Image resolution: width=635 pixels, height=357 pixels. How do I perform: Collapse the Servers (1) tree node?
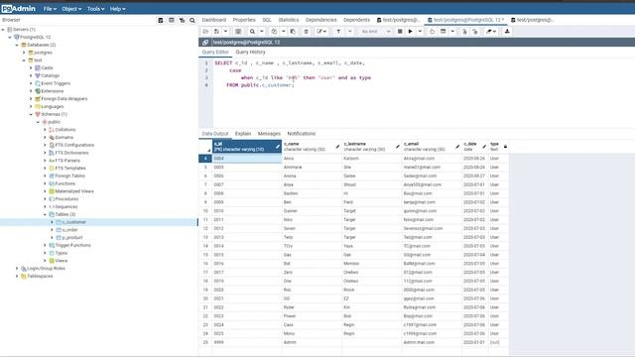(x=3, y=30)
